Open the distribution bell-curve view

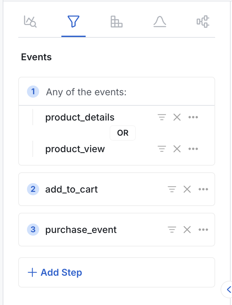point(159,22)
